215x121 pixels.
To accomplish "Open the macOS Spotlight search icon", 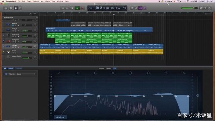I will coord(208,1).
